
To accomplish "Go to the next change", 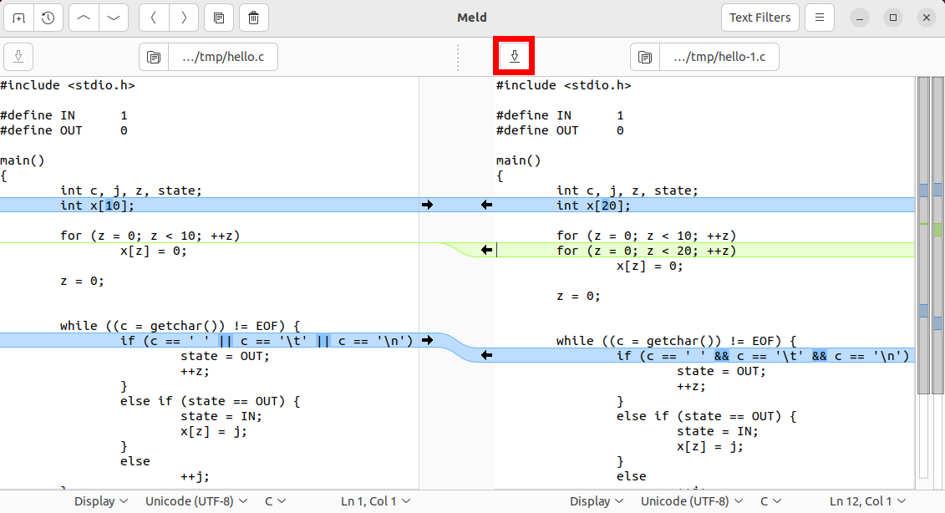I will [113, 18].
